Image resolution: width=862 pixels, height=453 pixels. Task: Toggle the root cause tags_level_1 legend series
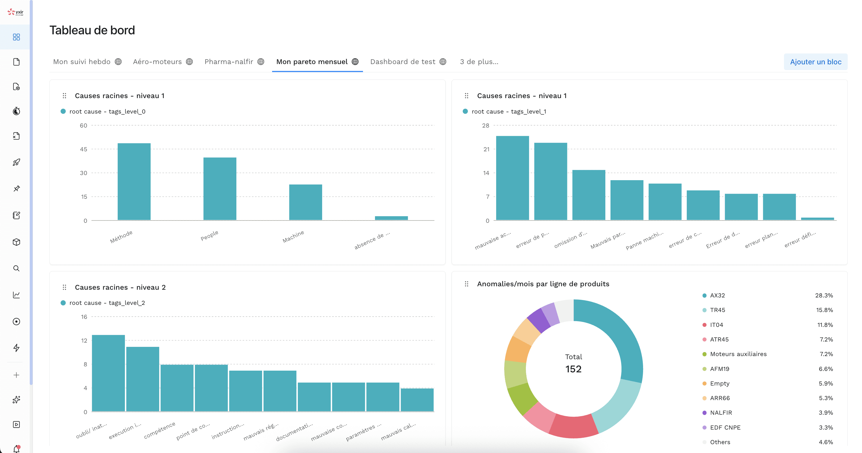[x=508, y=112]
